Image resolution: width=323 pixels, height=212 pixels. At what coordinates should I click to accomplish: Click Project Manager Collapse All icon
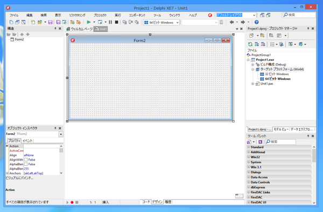click(x=263, y=44)
